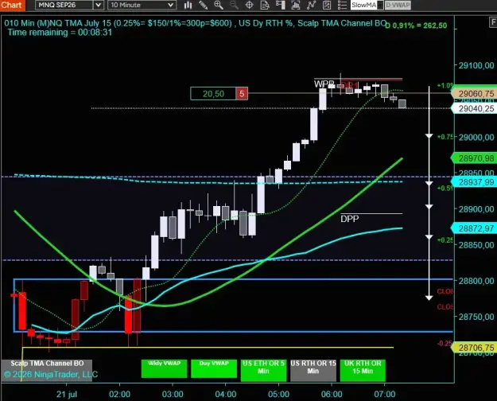
Task: Select the Chart tab
Action: click(x=13, y=5)
